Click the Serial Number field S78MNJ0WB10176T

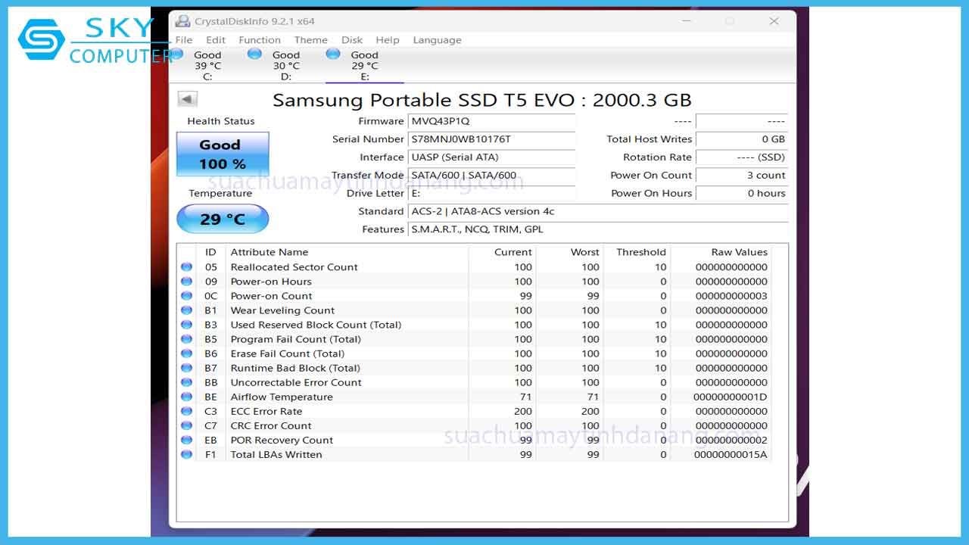pyautogui.click(x=492, y=139)
